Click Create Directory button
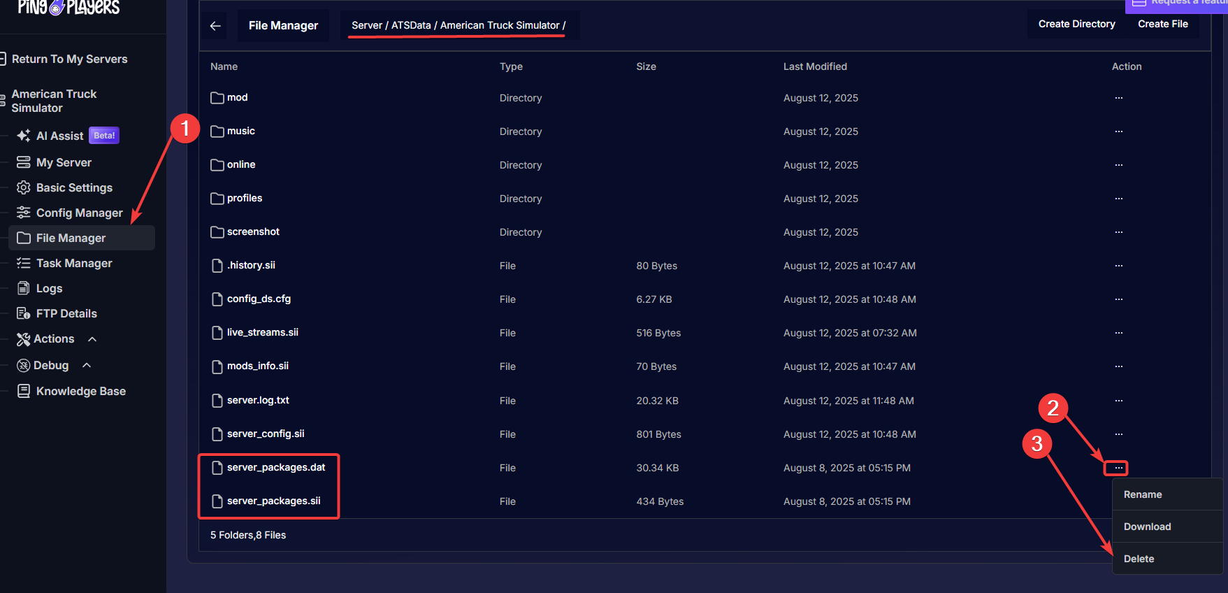This screenshot has height=593, width=1228. pos(1076,24)
